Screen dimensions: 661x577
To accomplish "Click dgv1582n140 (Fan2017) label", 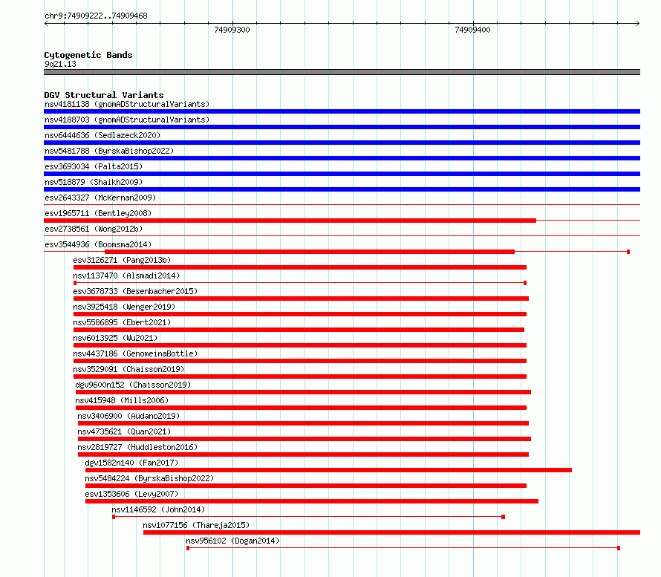I will (131, 463).
